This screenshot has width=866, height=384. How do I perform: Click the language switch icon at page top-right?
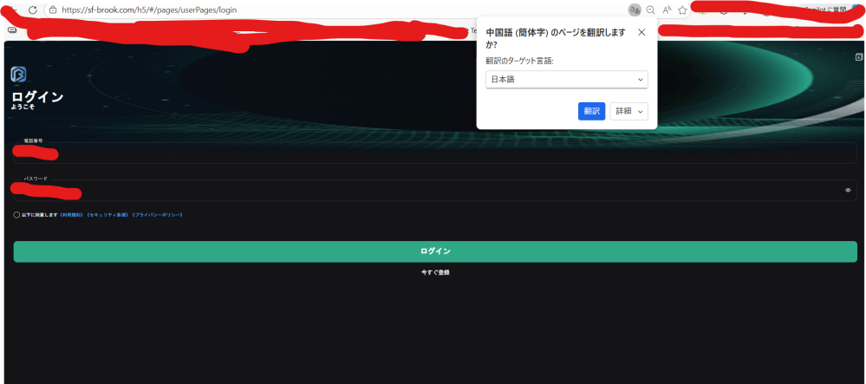[856, 57]
